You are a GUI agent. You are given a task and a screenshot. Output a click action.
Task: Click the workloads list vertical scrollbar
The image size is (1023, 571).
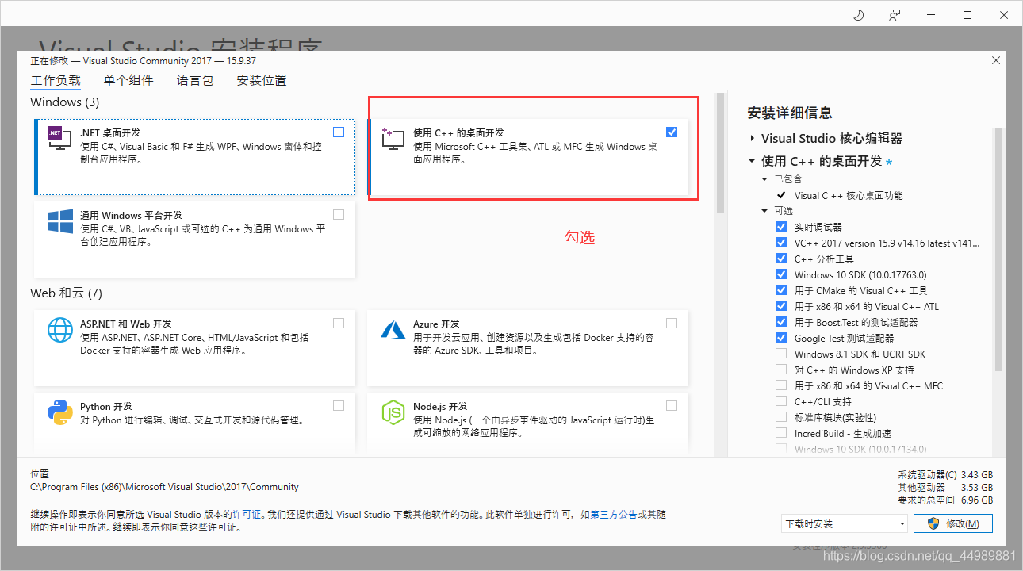(721, 154)
